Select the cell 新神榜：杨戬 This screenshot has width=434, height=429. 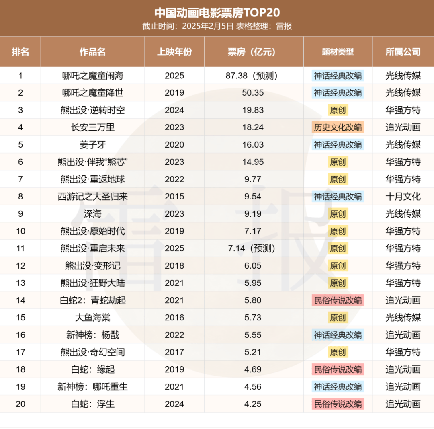coord(92,335)
